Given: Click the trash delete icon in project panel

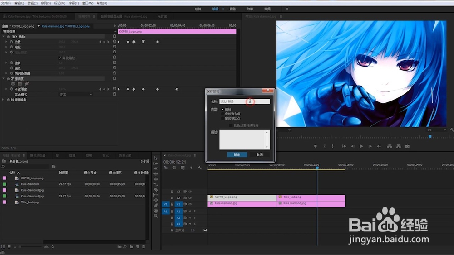Looking at the screenshot, I should (143, 247).
